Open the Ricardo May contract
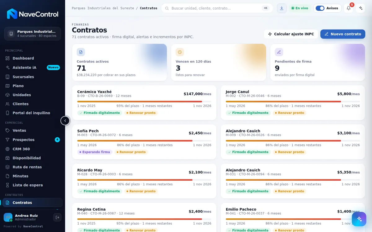This screenshot has height=232, width=372. point(144,181)
